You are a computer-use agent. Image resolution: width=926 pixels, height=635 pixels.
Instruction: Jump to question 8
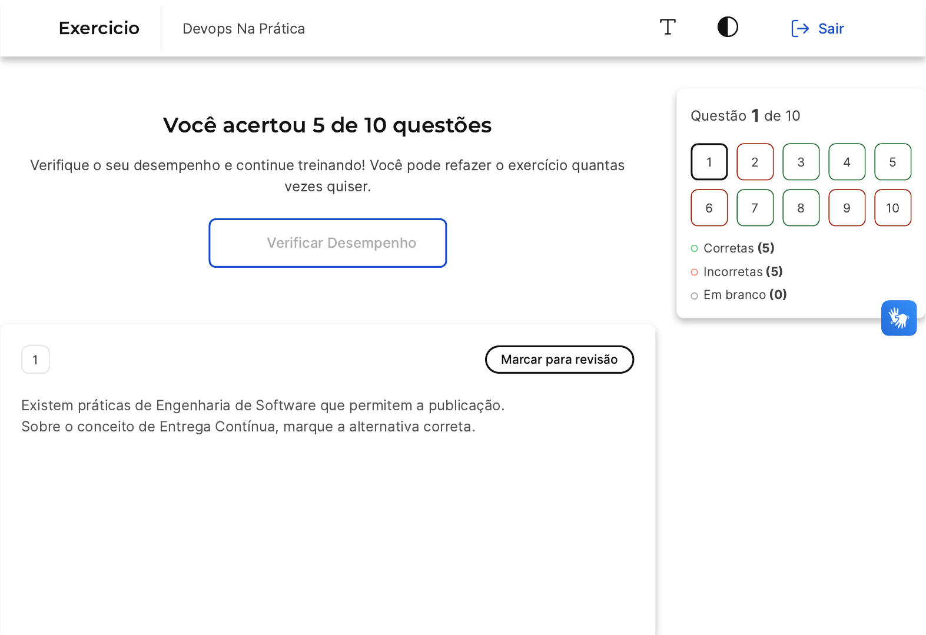point(801,208)
